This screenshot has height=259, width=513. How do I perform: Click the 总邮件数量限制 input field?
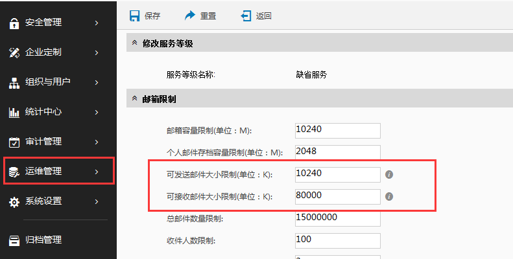point(337,218)
